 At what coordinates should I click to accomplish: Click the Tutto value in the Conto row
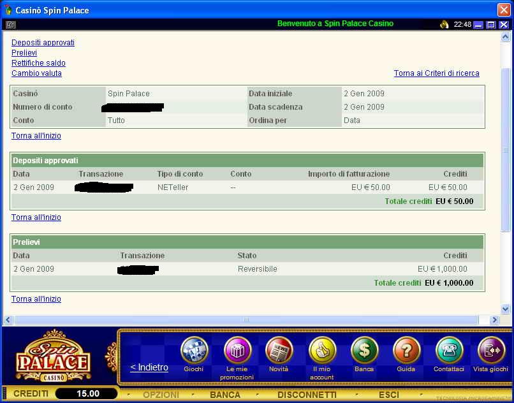coord(116,121)
